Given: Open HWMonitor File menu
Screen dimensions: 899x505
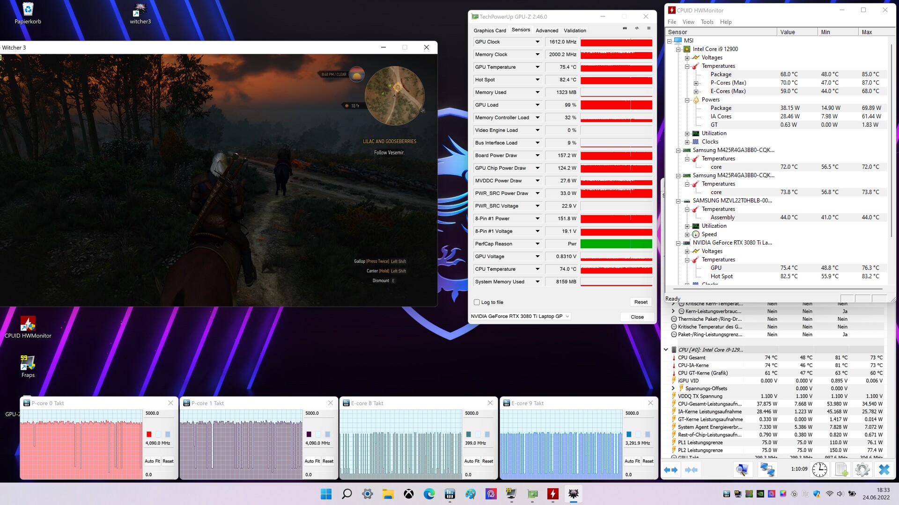Looking at the screenshot, I should [x=672, y=22].
